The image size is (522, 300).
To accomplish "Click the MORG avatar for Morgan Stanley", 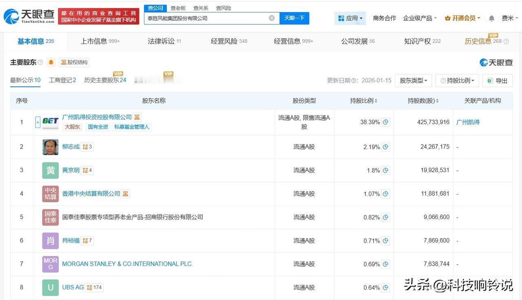I will tap(51, 264).
